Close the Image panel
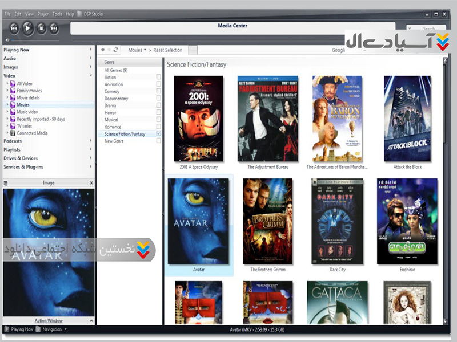This screenshot has height=342, width=457. coord(91,183)
